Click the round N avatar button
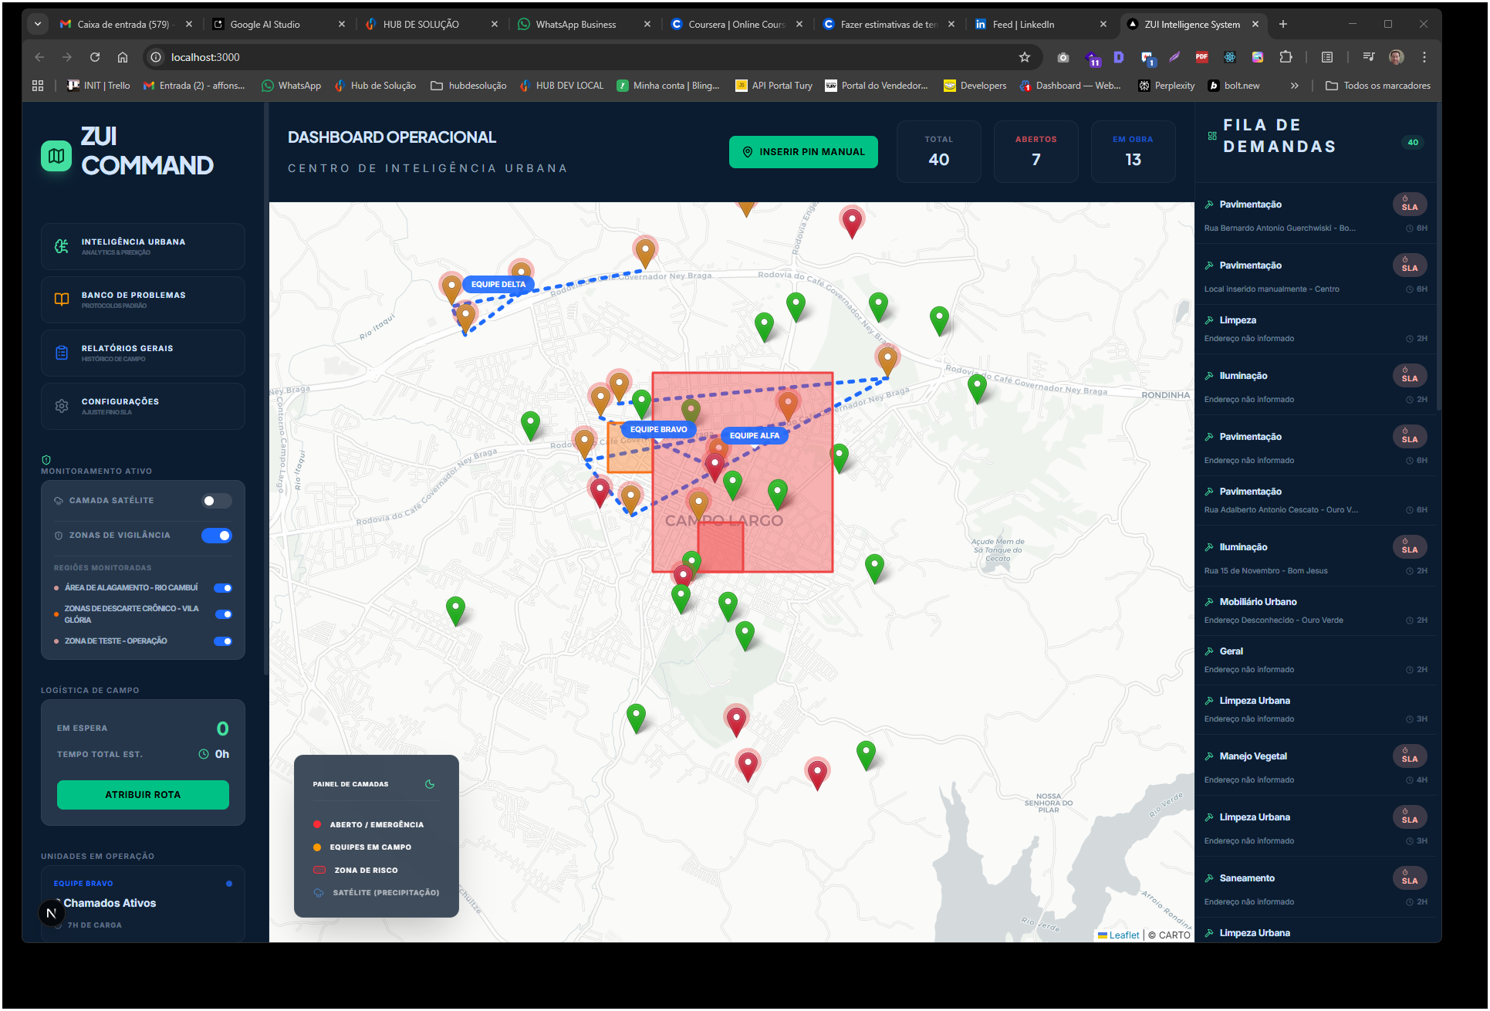Viewport: 1490px width, 1011px height. coord(52,913)
